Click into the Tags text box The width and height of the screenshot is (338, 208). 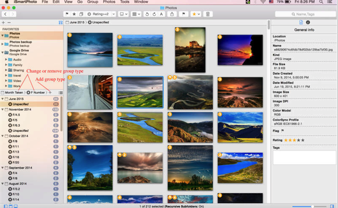point(304,158)
